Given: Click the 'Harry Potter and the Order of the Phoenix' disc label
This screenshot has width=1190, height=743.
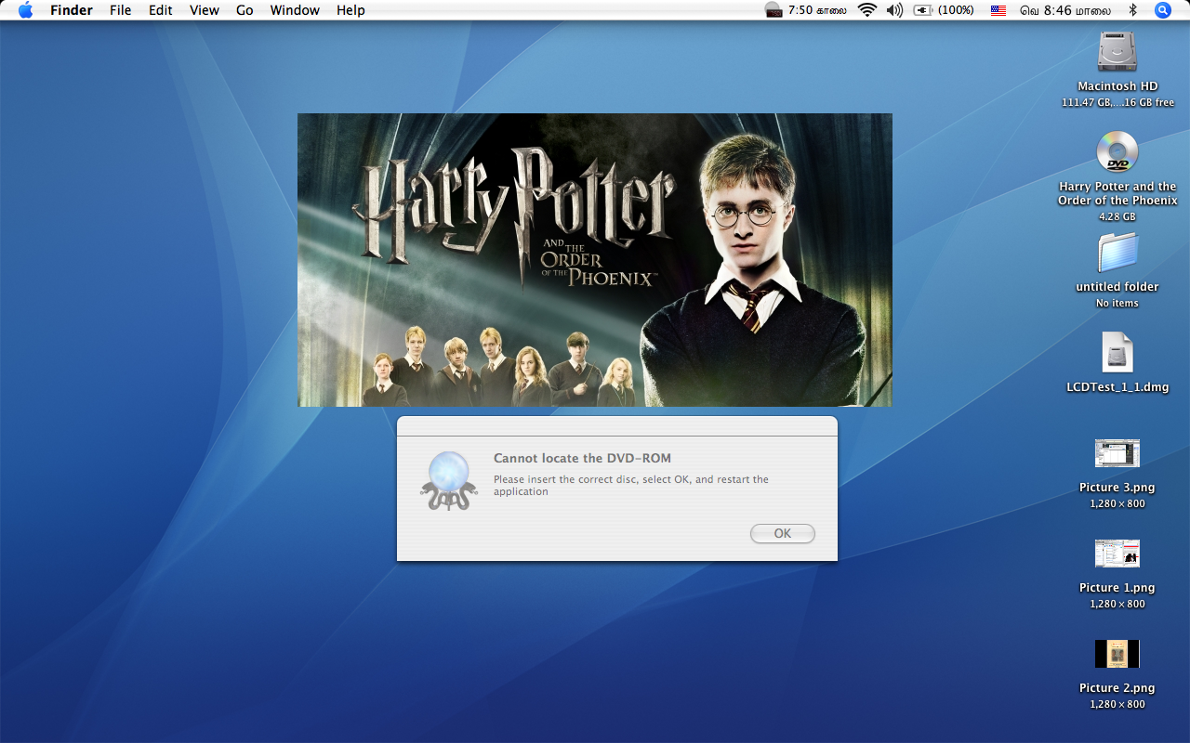Looking at the screenshot, I should [x=1117, y=193].
